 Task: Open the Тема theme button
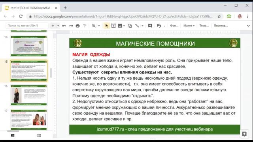tap(204, 26)
